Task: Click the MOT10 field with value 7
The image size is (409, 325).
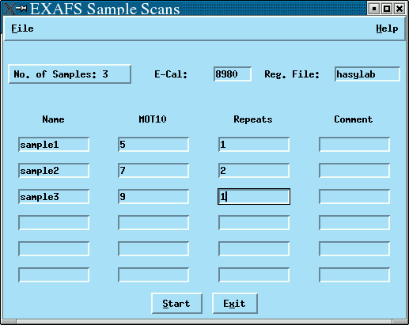Action: pyautogui.click(x=153, y=171)
